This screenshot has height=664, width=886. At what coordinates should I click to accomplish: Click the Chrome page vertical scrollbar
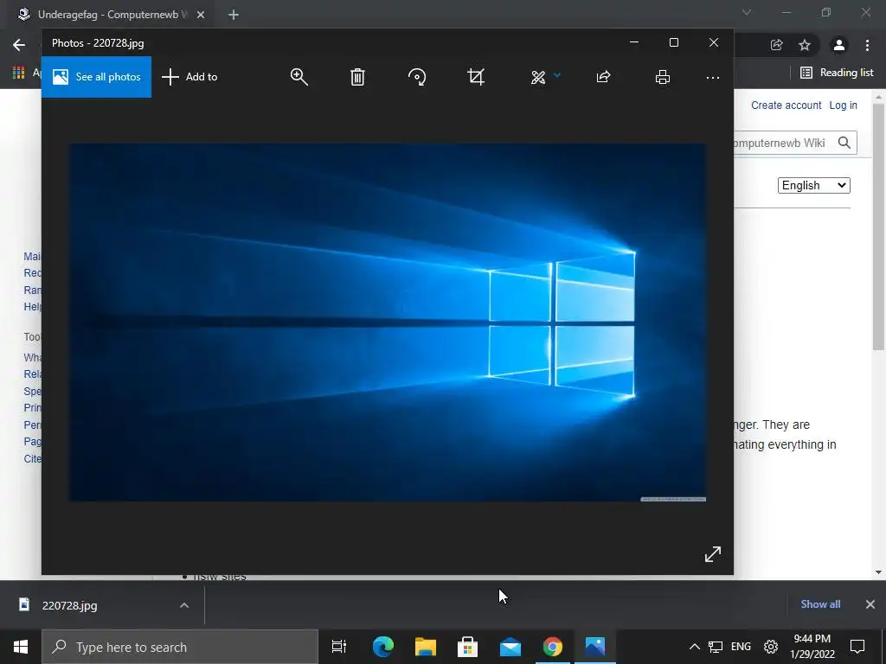[x=878, y=226]
